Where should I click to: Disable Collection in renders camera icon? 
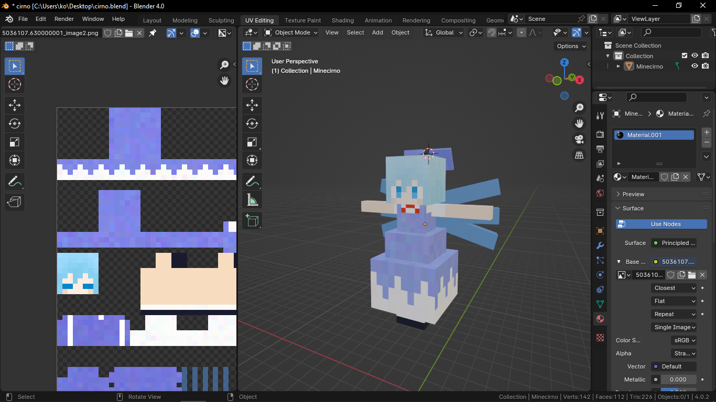click(706, 55)
